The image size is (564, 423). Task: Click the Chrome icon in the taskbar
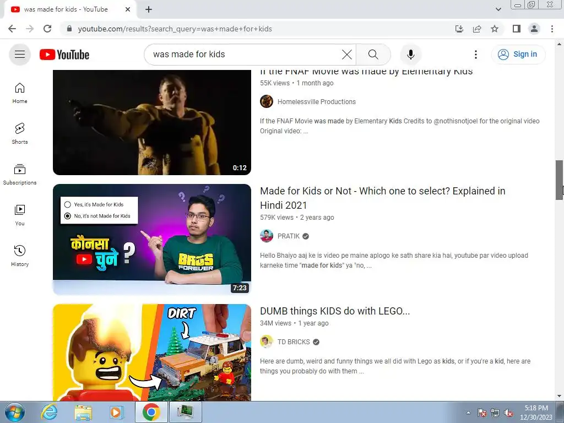[x=151, y=412]
